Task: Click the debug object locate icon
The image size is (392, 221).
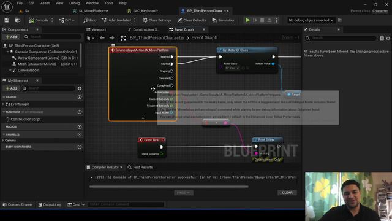Action: (x=340, y=20)
